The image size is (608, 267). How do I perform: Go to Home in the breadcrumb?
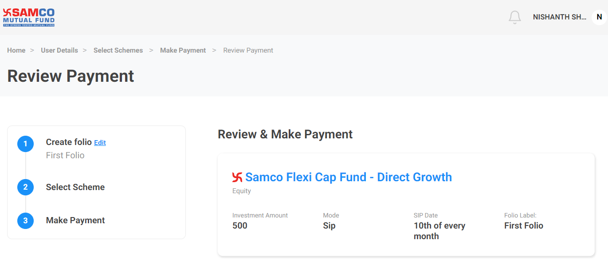pos(16,50)
